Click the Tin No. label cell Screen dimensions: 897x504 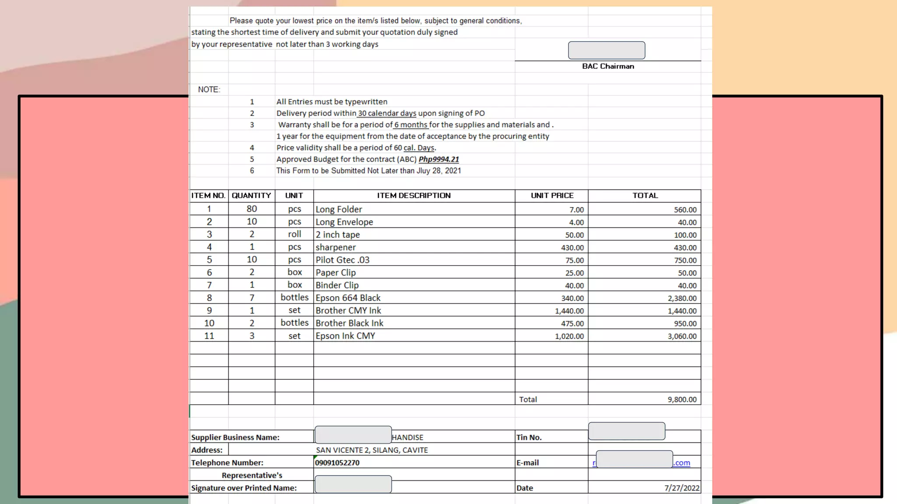click(529, 437)
